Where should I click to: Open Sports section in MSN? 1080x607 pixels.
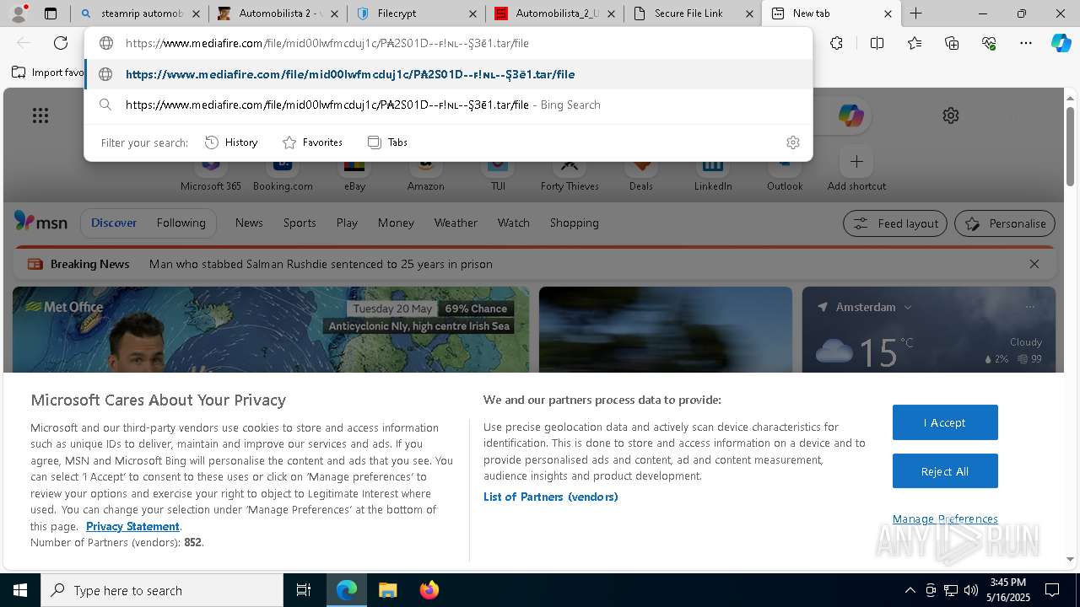click(300, 223)
